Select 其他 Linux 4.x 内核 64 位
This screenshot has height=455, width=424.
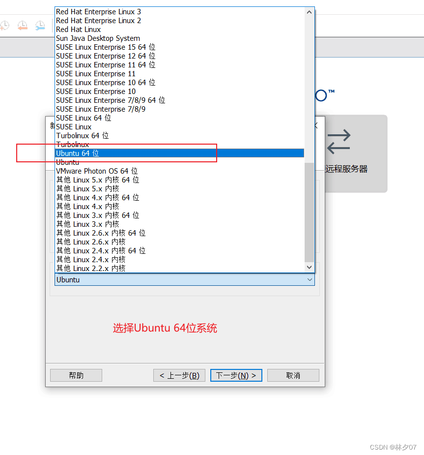tap(179, 198)
